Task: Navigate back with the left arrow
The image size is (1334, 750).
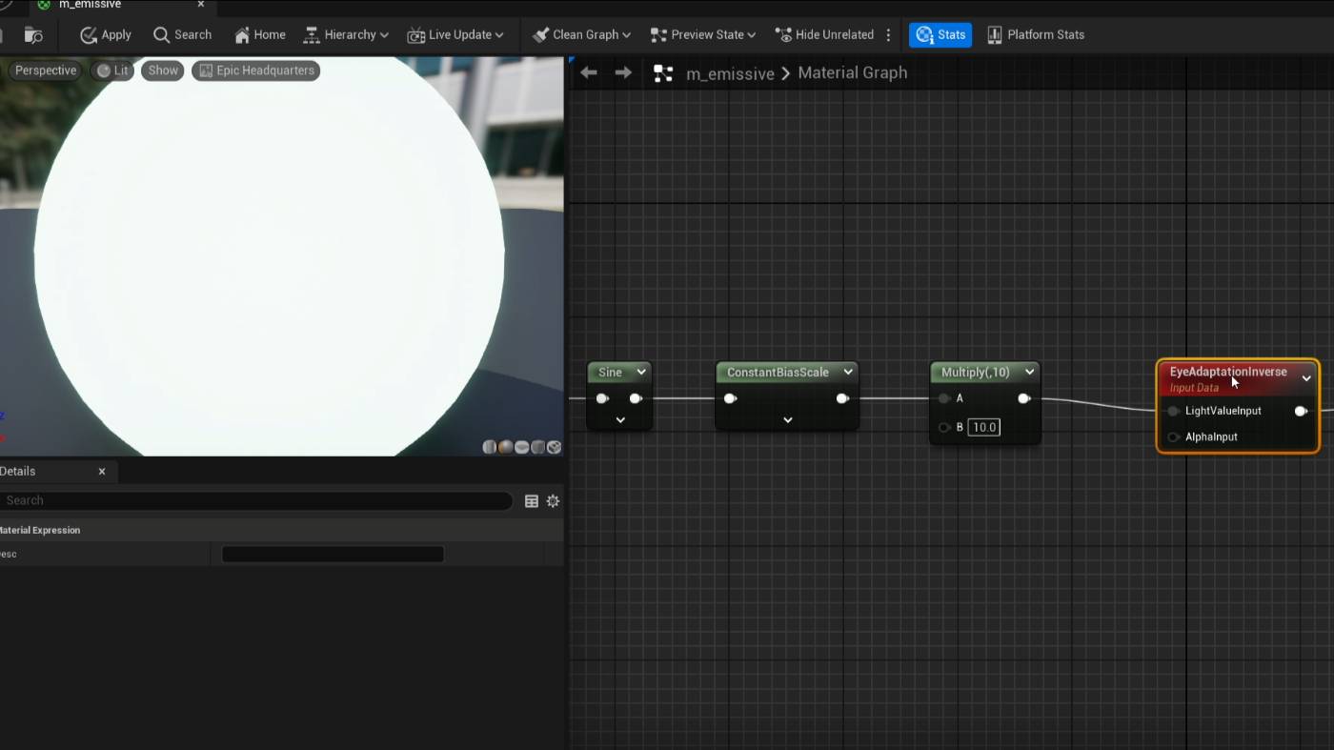Action: pyautogui.click(x=589, y=73)
